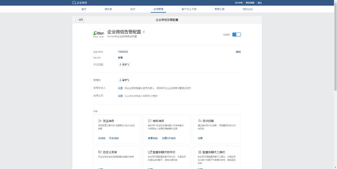Click the 自动回复 reply arrow icon
The image size is (337, 169).
pyautogui.click(x=200, y=121)
